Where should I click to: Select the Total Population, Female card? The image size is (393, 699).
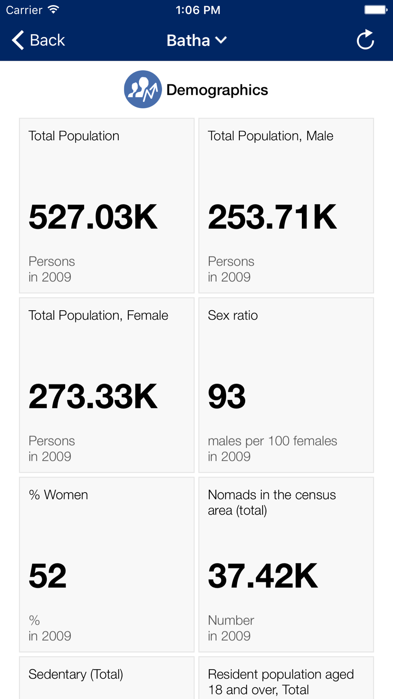pos(107,385)
